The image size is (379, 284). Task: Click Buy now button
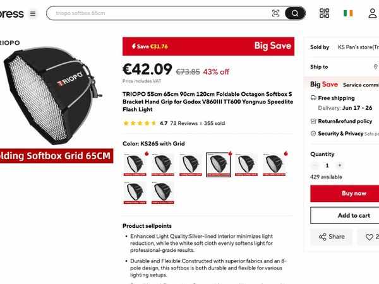[x=345, y=194]
